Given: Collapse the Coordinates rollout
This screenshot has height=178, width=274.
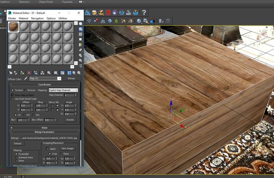Looking at the screenshot, I should click(x=44, y=85).
